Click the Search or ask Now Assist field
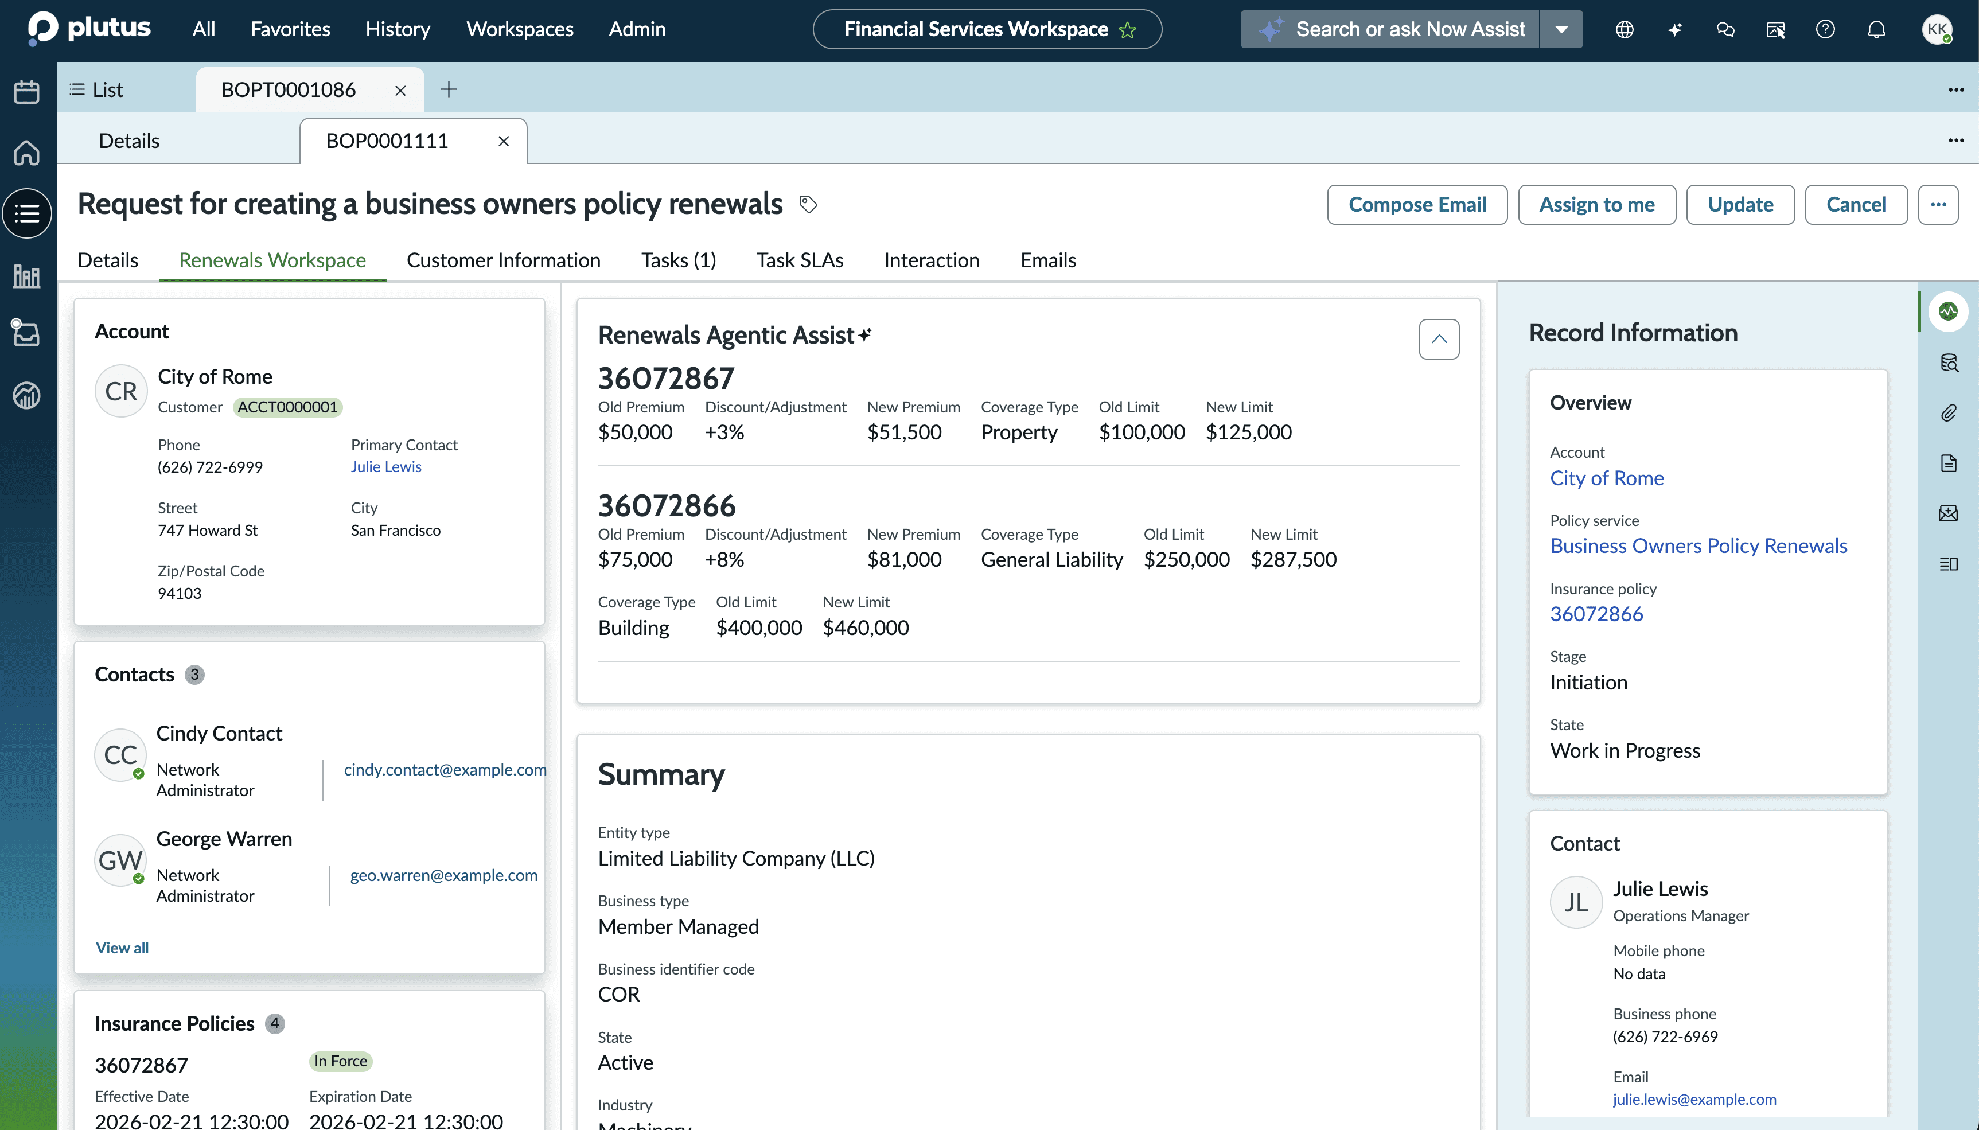1979x1130 pixels. pos(1409,29)
